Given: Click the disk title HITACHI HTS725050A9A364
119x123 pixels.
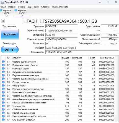Looking at the screenshot, I should point(60,21).
